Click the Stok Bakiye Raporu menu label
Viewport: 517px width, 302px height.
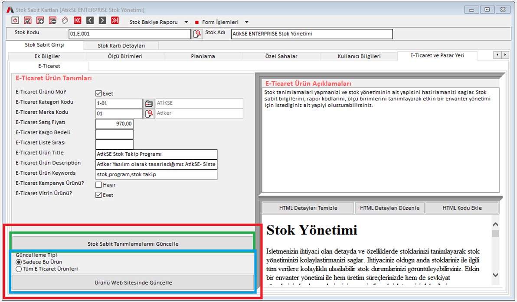coord(154,22)
